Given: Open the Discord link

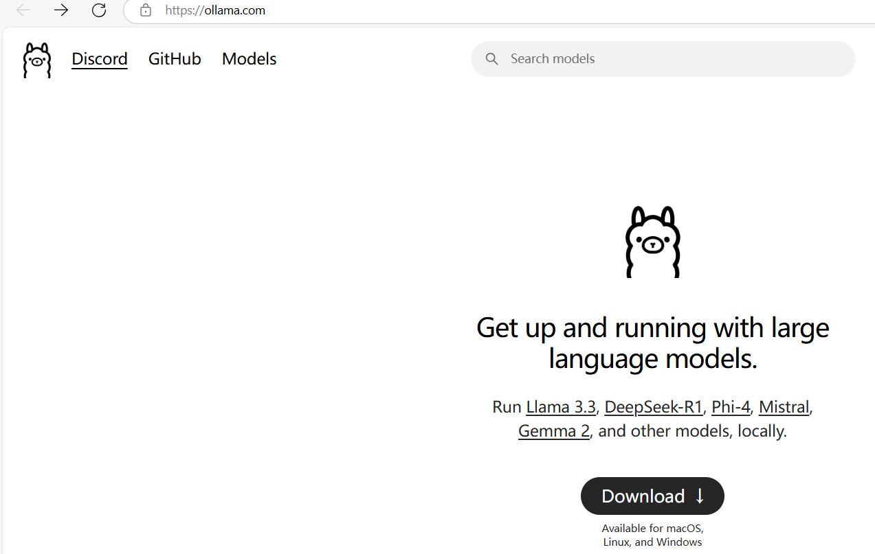Looking at the screenshot, I should coord(100,59).
